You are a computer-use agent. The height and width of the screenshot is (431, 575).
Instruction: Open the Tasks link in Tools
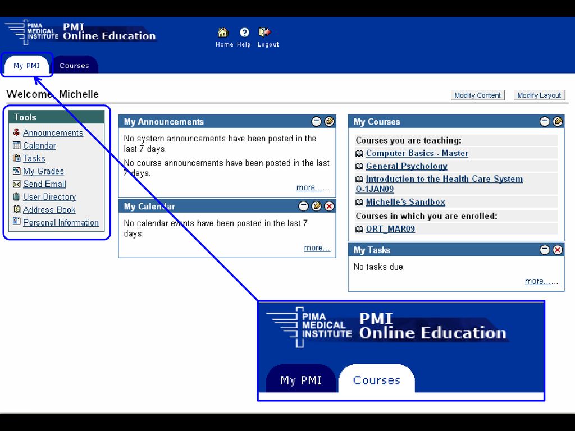point(34,158)
